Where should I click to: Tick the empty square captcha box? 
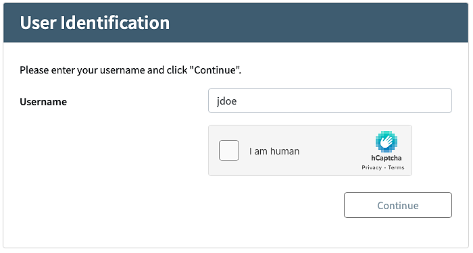click(x=229, y=150)
